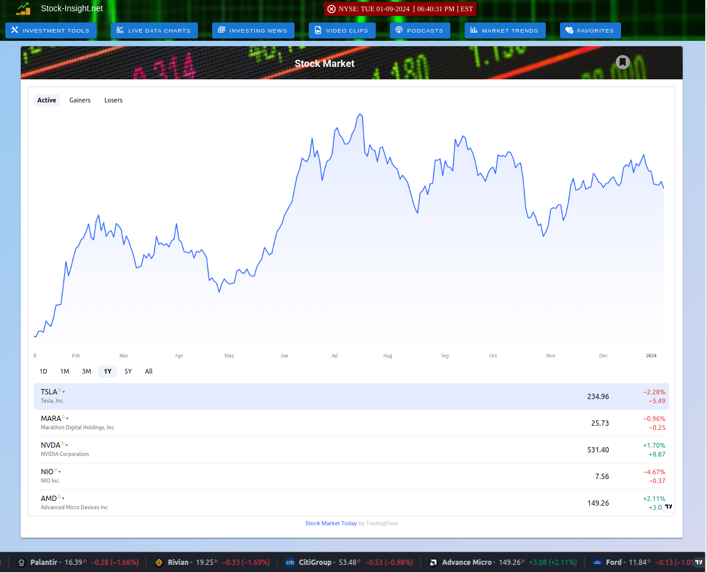The image size is (707, 572).
Task: Select the NIO Inc. row
Action: click(351, 476)
